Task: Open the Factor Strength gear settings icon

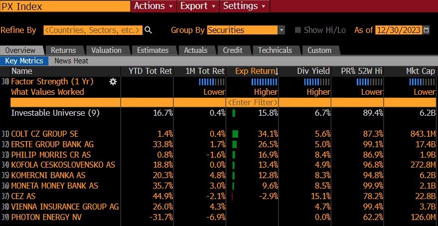Action: pyautogui.click(x=113, y=82)
